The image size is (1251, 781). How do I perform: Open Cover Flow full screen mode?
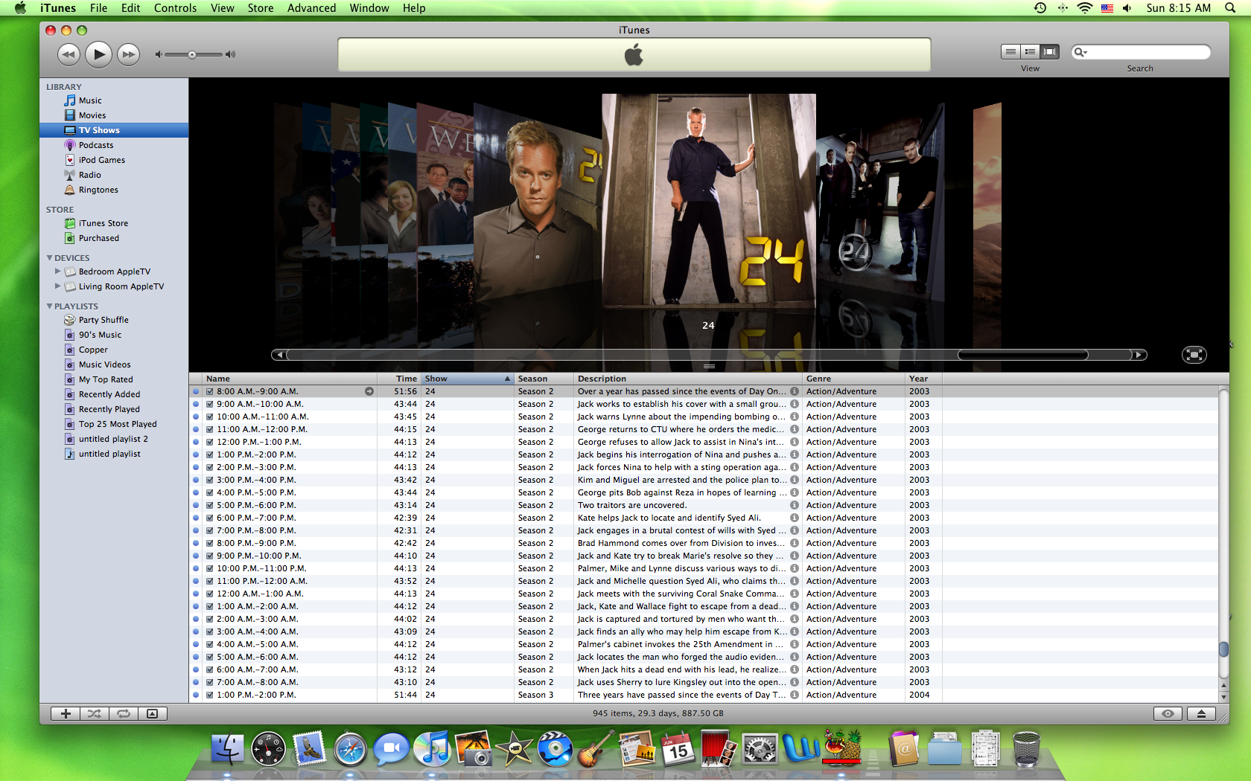pos(1194,355)
